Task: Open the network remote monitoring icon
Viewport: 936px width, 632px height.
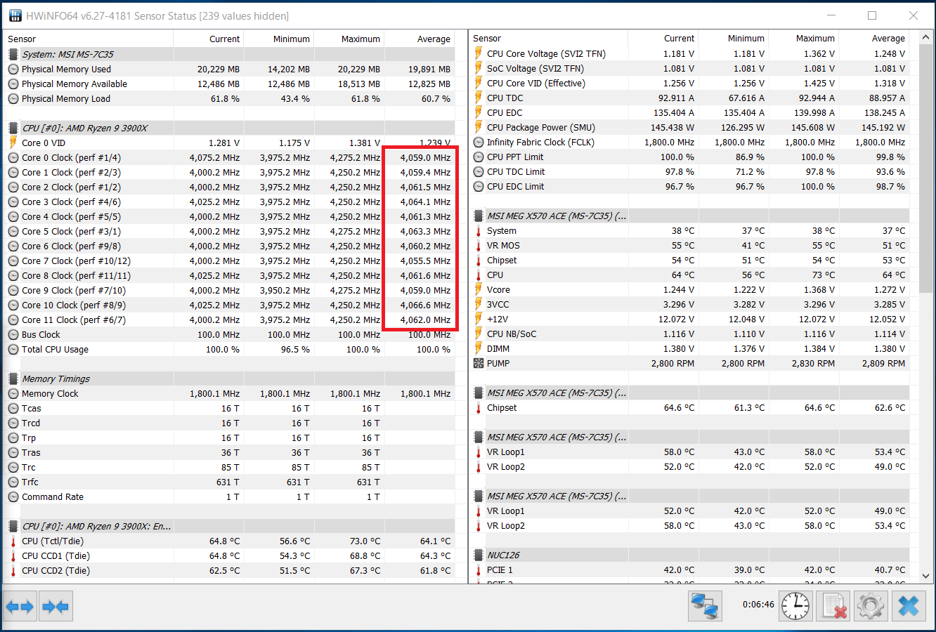Action: coord(704,605)
